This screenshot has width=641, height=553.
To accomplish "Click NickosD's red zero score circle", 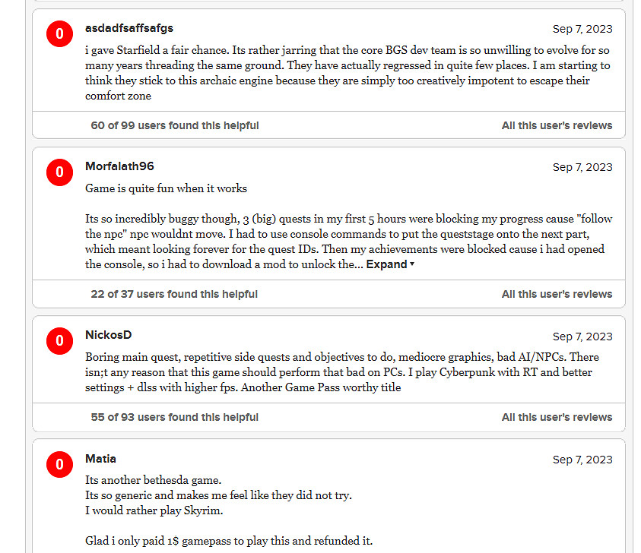I will (59, 341).
